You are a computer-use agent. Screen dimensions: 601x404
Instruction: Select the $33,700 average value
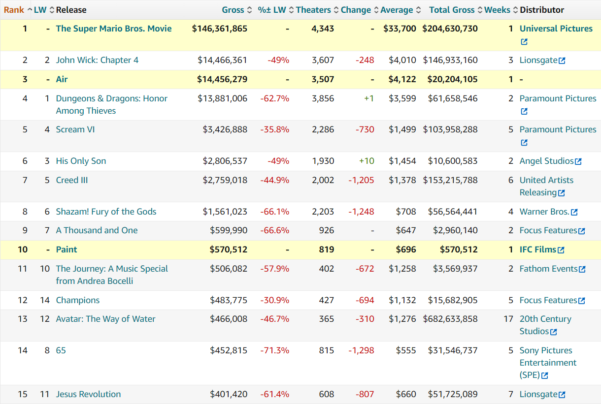coord(400,29)
